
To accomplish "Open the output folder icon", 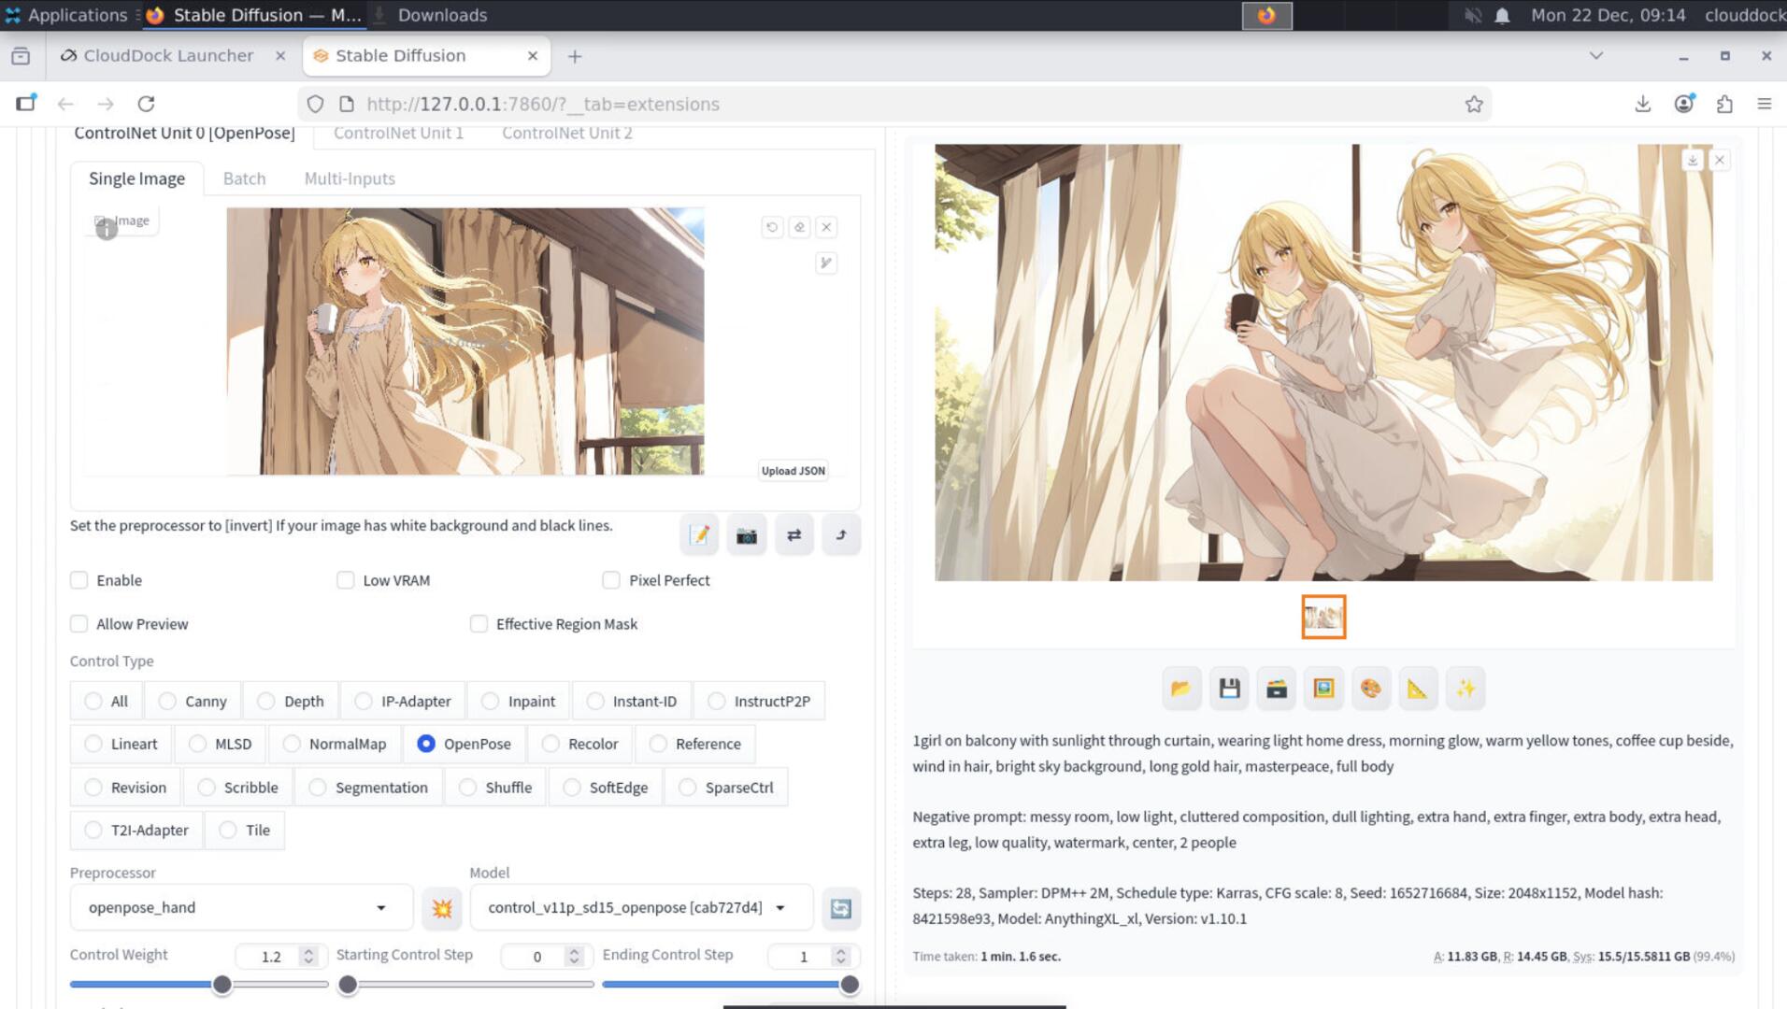I will (1181, 689).
